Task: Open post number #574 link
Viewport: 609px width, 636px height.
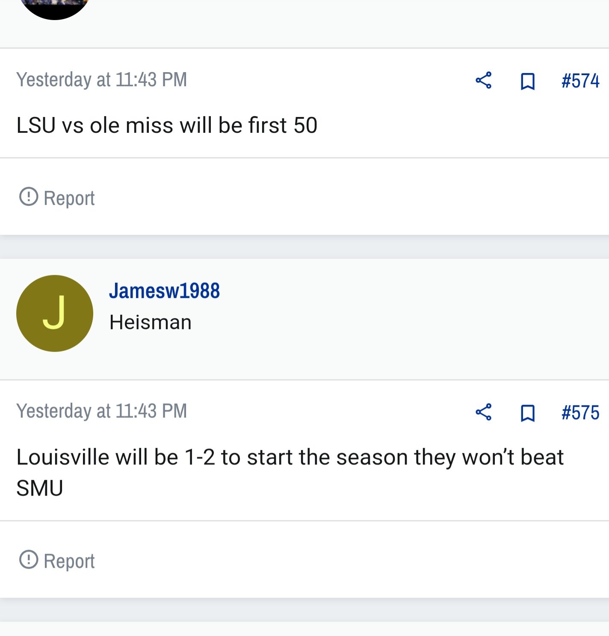Action: click(580, 81)
